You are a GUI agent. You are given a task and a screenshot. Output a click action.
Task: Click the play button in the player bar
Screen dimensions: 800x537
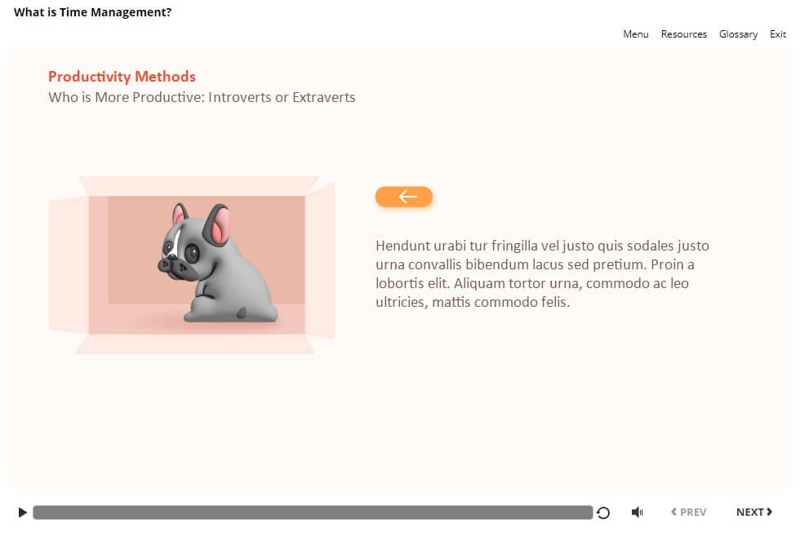coord(22,512)
